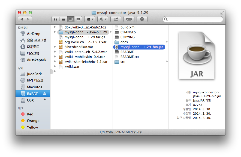Click the Get Info toolbar button

click(x=142, y=19)
